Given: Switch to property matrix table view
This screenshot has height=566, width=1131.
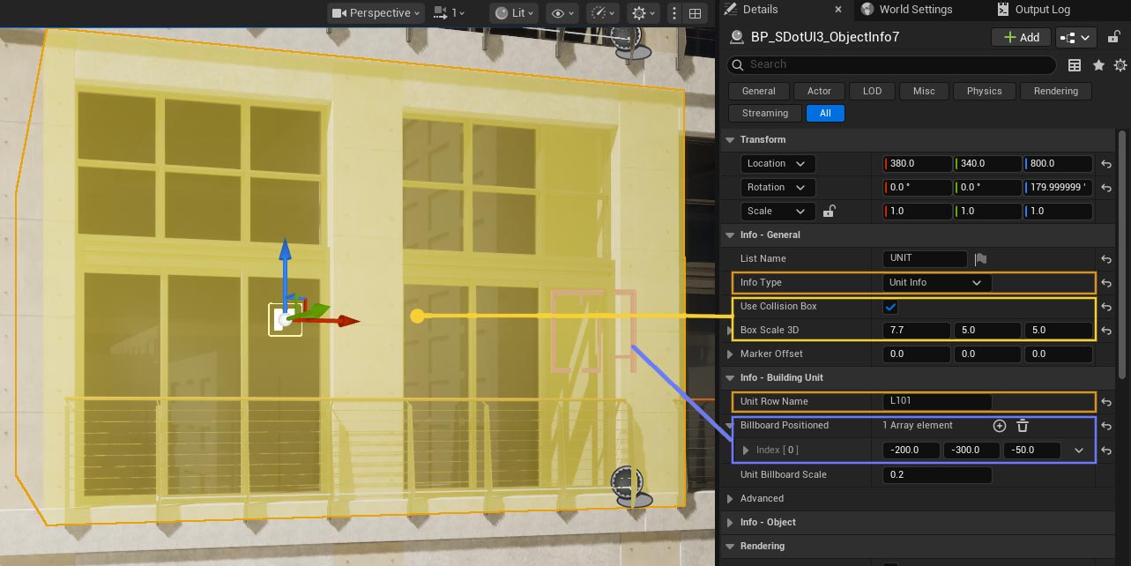Looking at the screenshot, I should pos(1075,65).
